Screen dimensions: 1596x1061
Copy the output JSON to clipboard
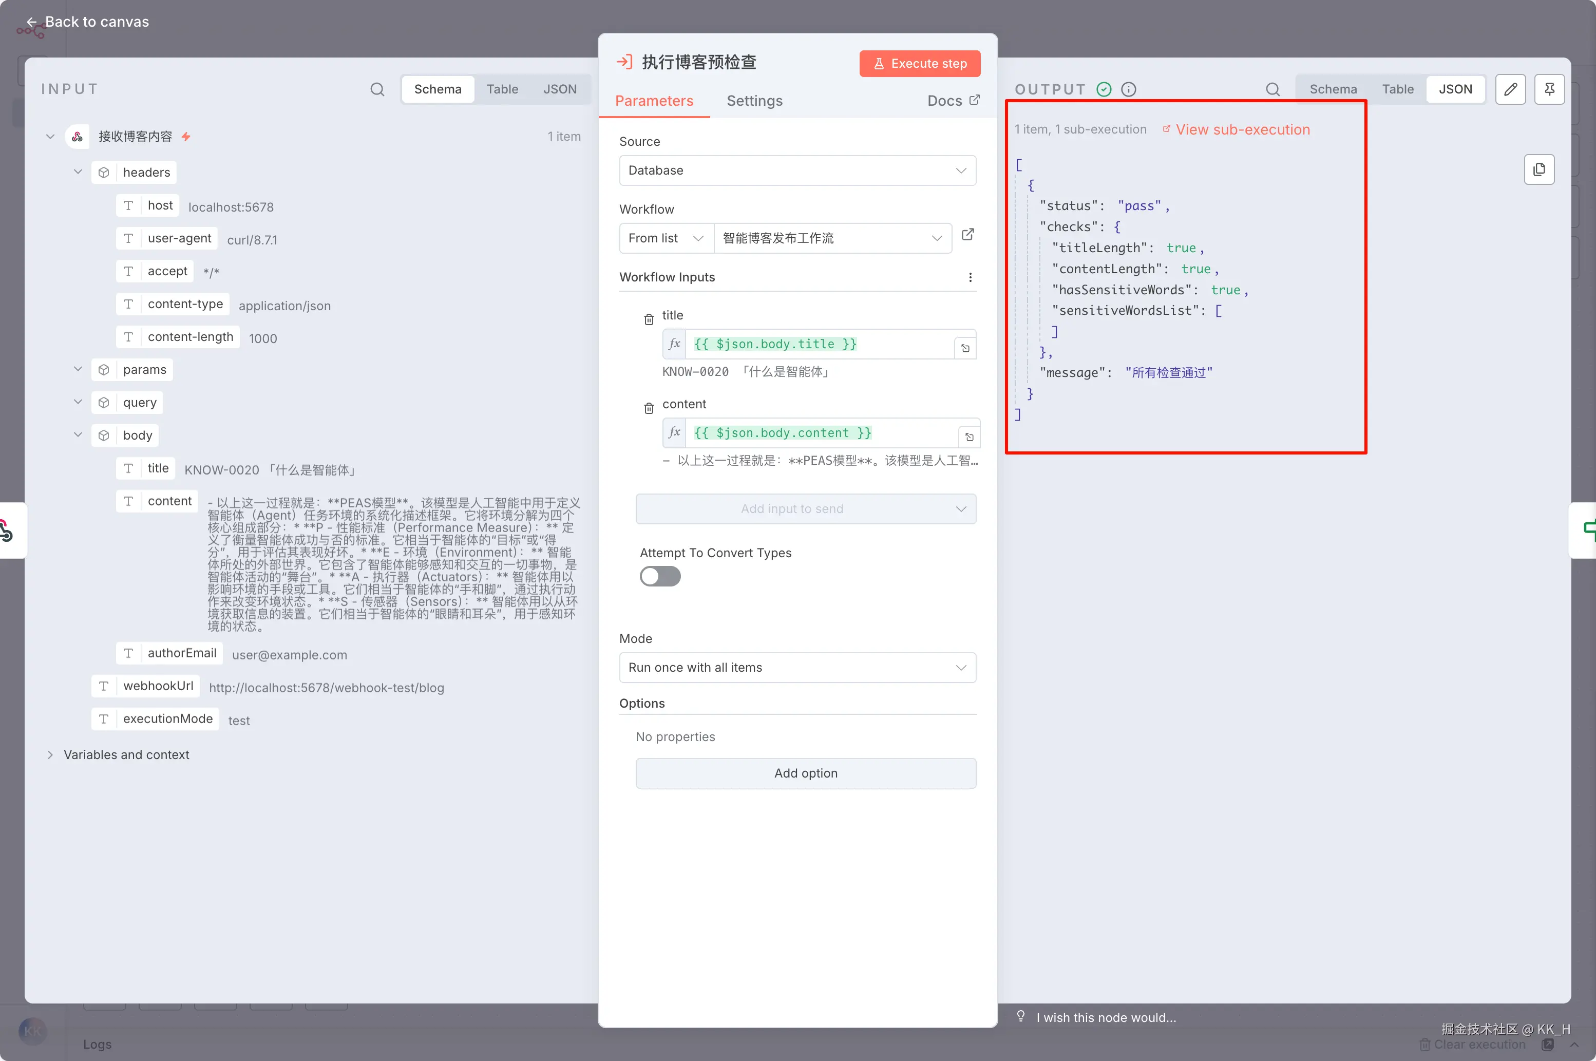(x=1538, y=169)
